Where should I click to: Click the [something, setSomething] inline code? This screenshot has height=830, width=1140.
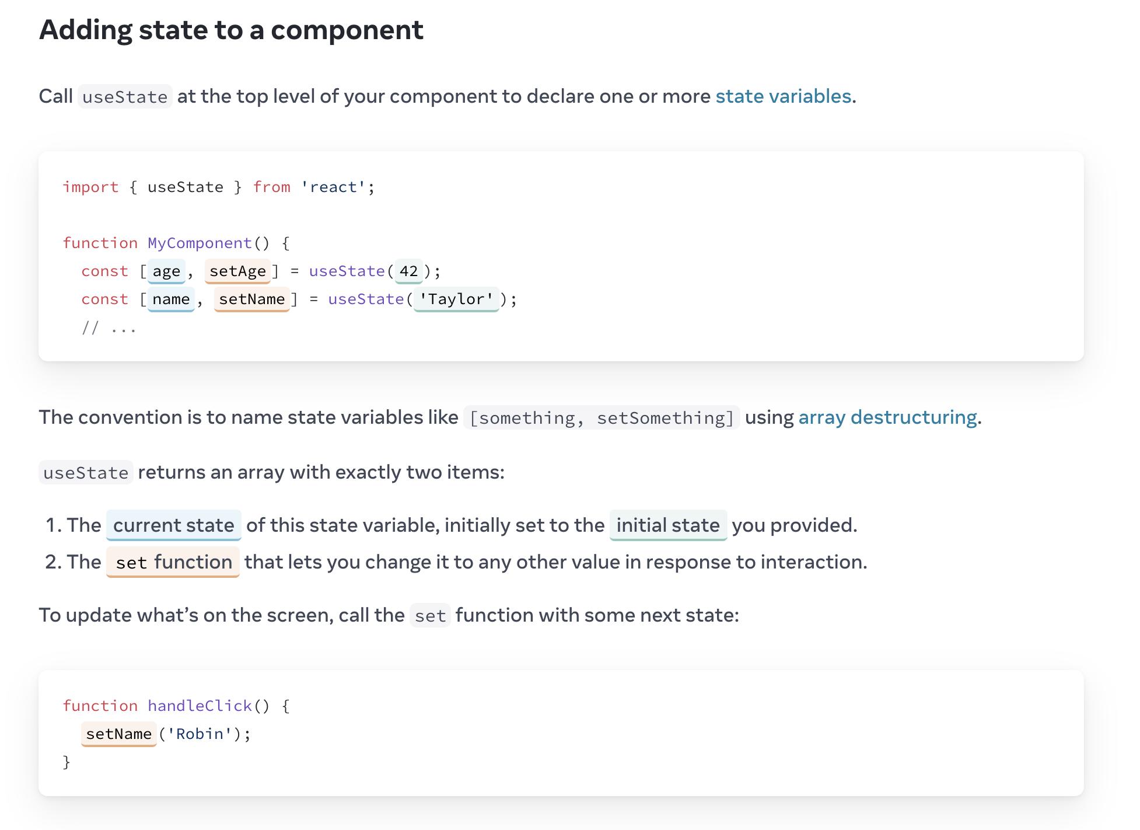(x=602, y=418)
